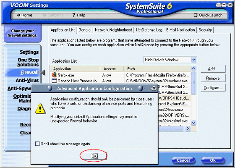Click the Access column header

coord(112,69)
